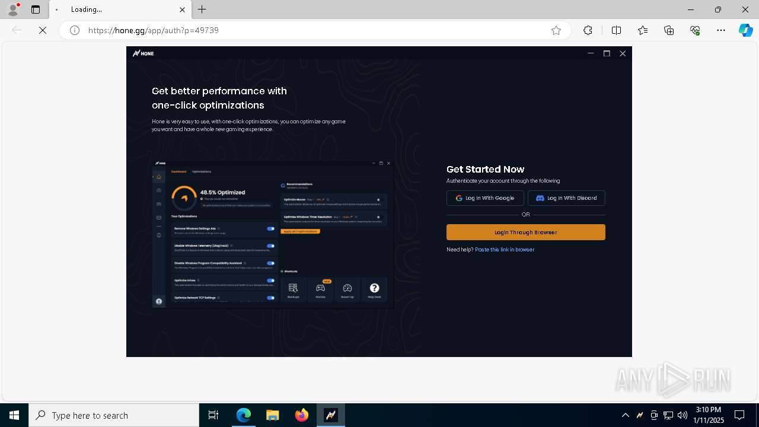The height and width of the screenshot is (427, 759).
Task: Click the camera icon in system tray
Action: pos(654,415)
